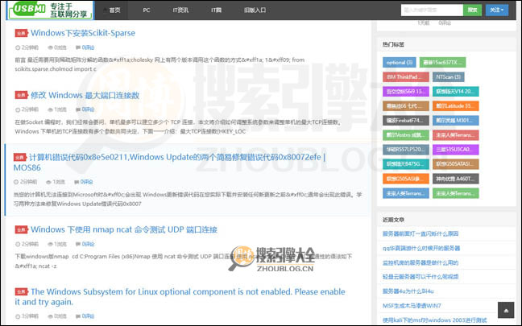Click clock icon under Windows下安装Scikit-Sparse
The height and width of the screenshot is (326, 522).
pyautogui.click(x=18, y=47)
